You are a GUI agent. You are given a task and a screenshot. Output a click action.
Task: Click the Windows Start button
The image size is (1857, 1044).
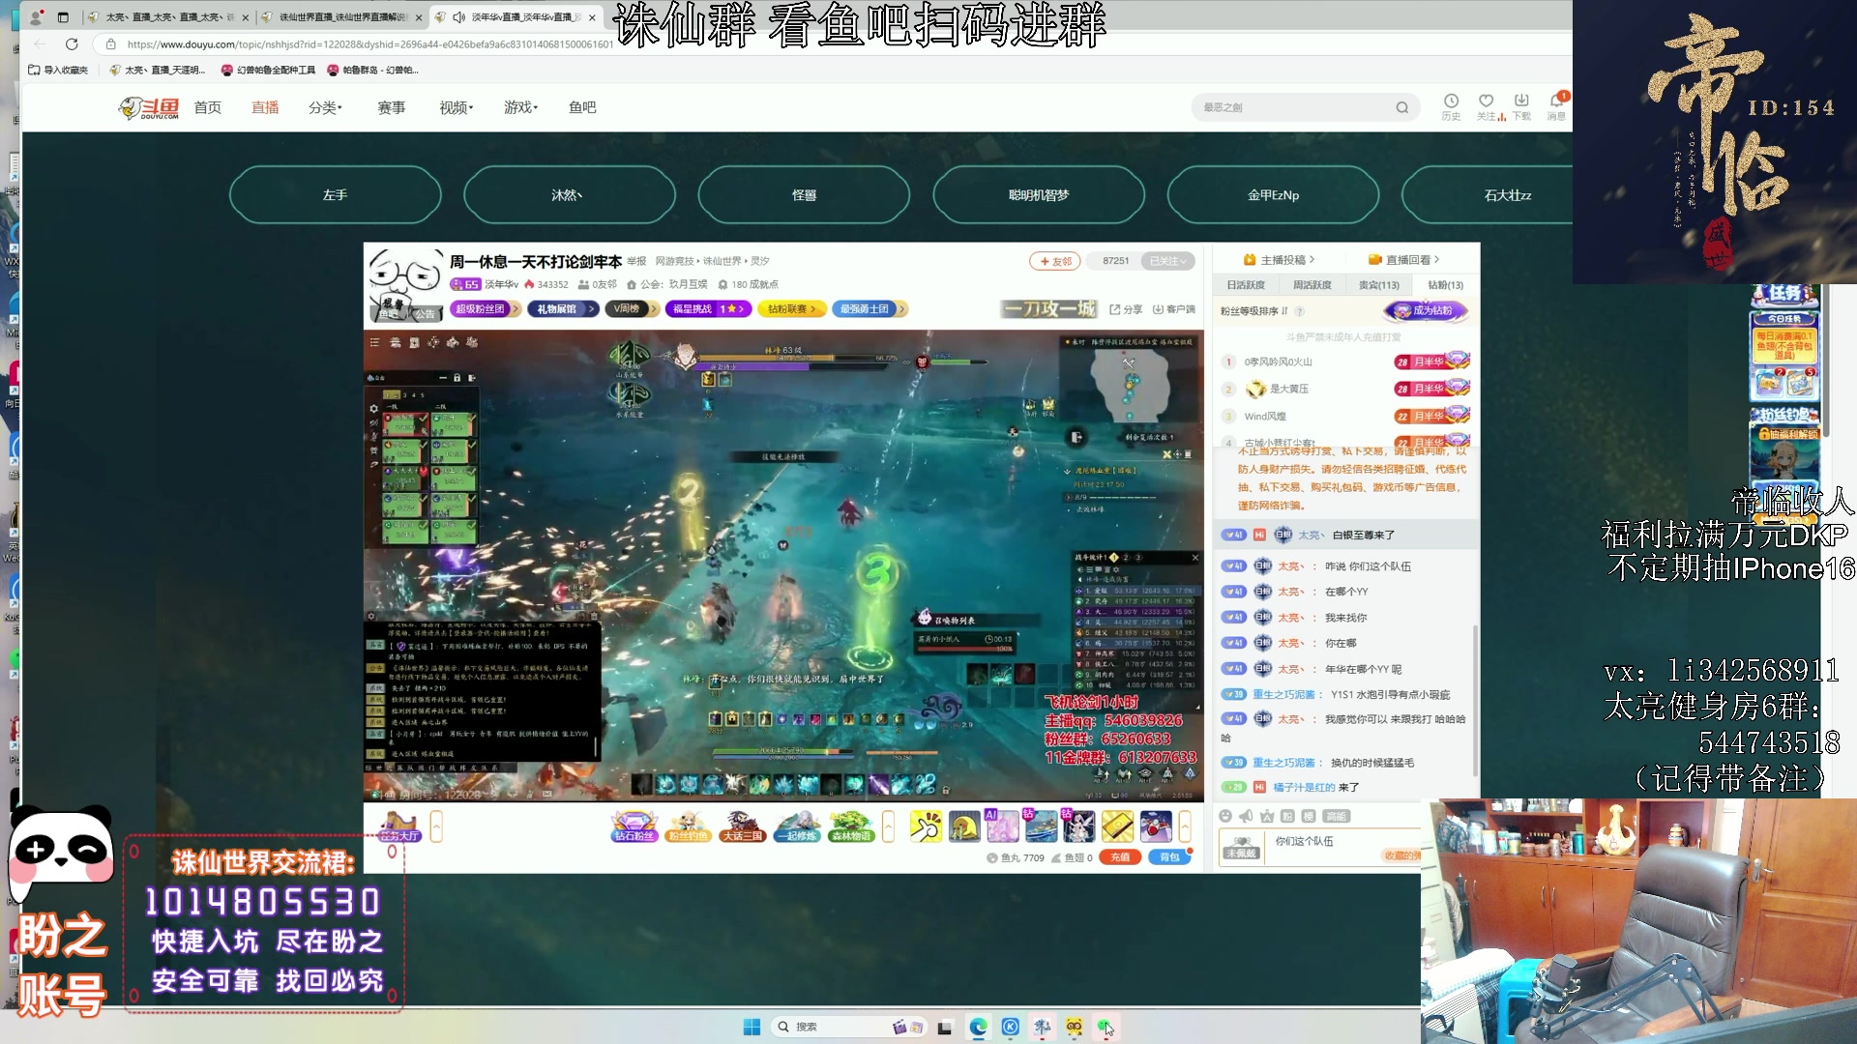752,1027
